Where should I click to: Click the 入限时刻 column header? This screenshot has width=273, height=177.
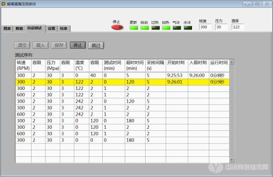point(198,65)
